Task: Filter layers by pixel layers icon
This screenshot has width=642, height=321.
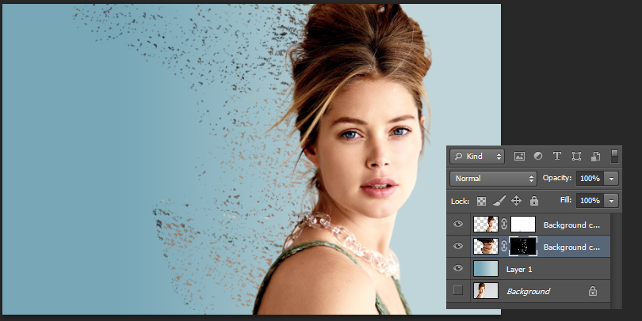Action: pyautogui.click(x=519, y=156)
